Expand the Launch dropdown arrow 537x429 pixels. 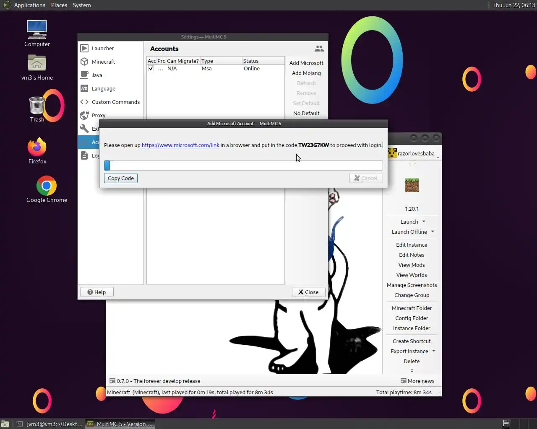click(x=424, y=222)
